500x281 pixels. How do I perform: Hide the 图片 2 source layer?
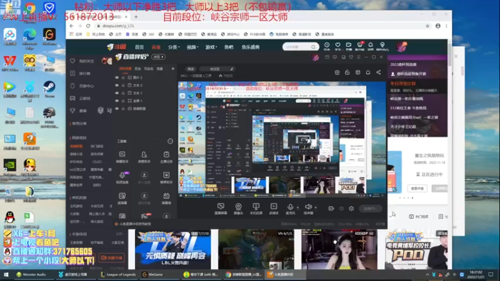(x=117, y=77)
